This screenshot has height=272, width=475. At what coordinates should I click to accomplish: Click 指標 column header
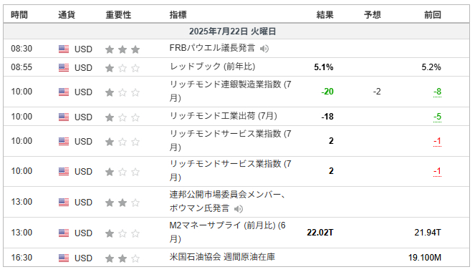178,14
